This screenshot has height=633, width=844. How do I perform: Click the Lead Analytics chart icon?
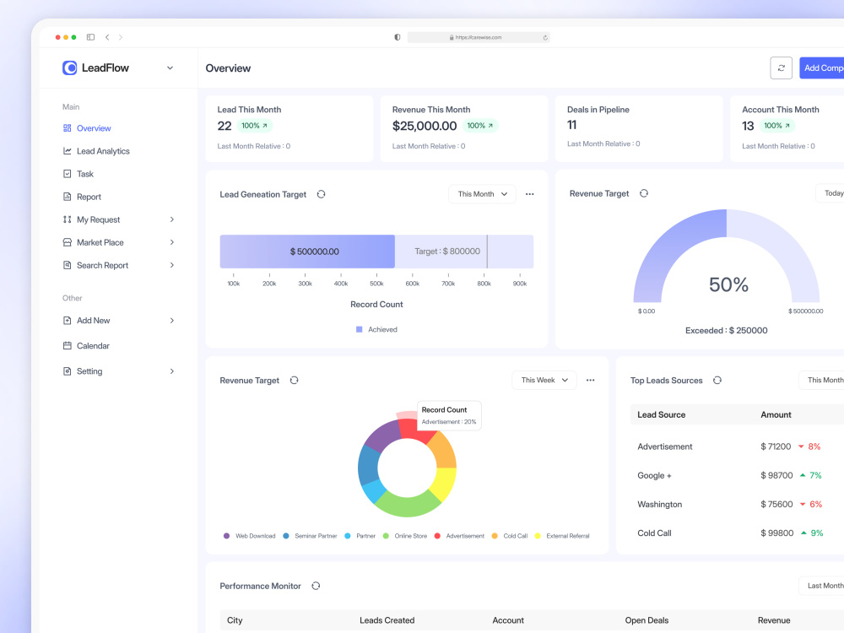[68, 151]
